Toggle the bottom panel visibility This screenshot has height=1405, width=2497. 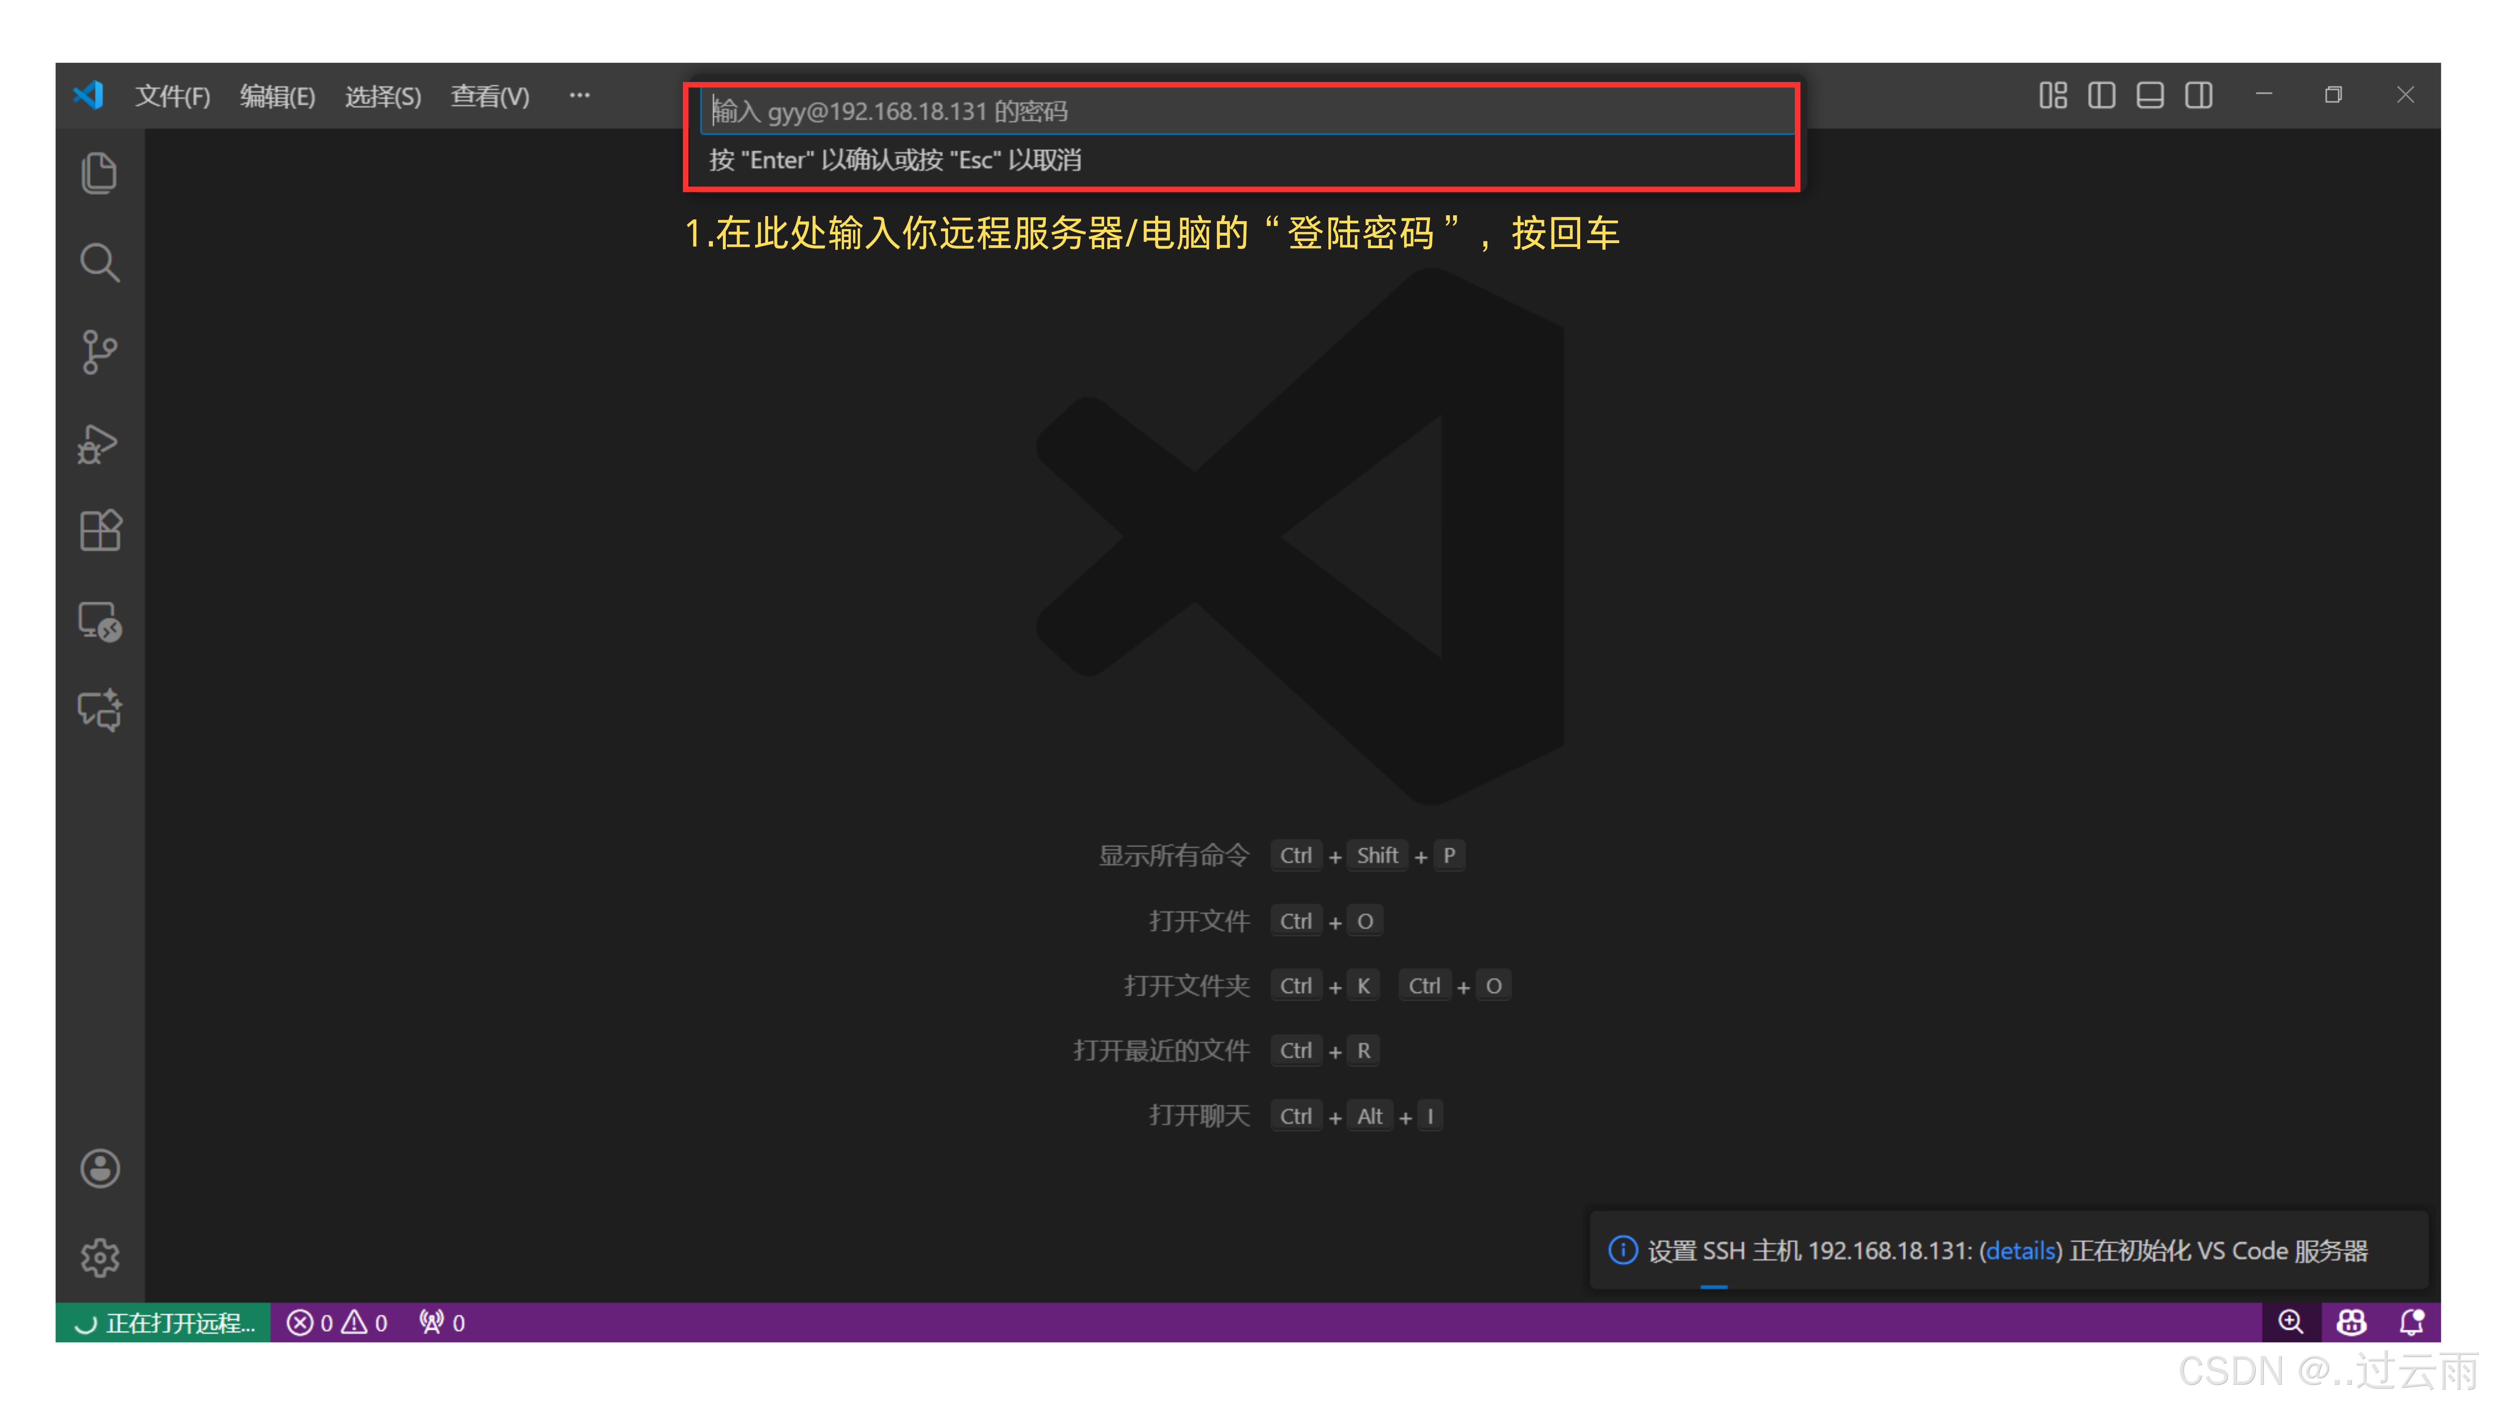point(2149,95)
